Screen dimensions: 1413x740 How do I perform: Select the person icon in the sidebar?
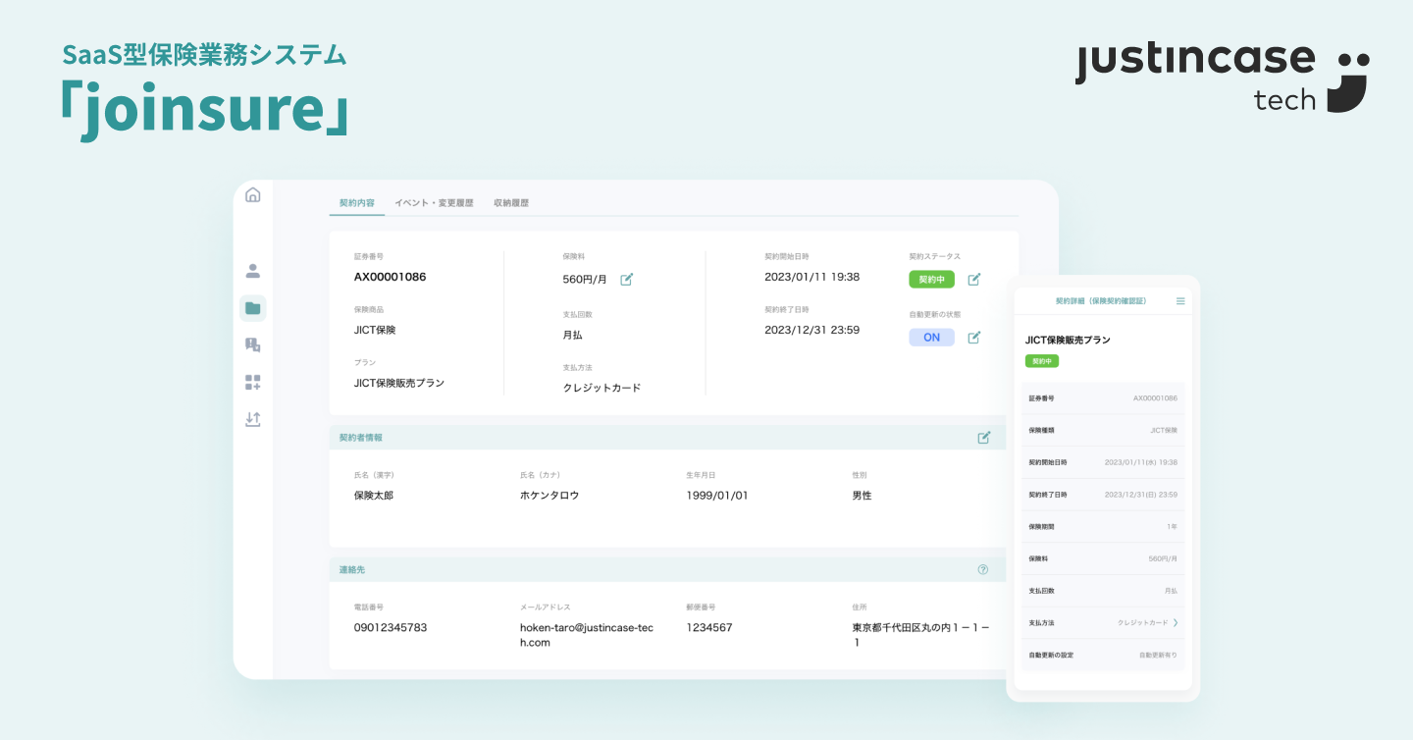pyautogui.click(x=253, y=271)
